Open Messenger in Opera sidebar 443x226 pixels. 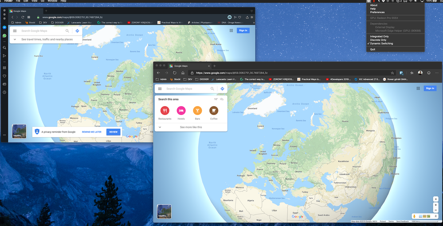tap(4, 27)
